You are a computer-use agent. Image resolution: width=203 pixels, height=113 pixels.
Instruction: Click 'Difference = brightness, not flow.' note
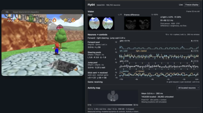[x=174, y=26]
